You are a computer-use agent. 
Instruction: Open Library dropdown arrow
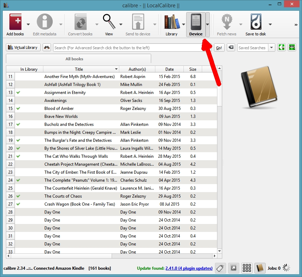(x=183, y=25)
